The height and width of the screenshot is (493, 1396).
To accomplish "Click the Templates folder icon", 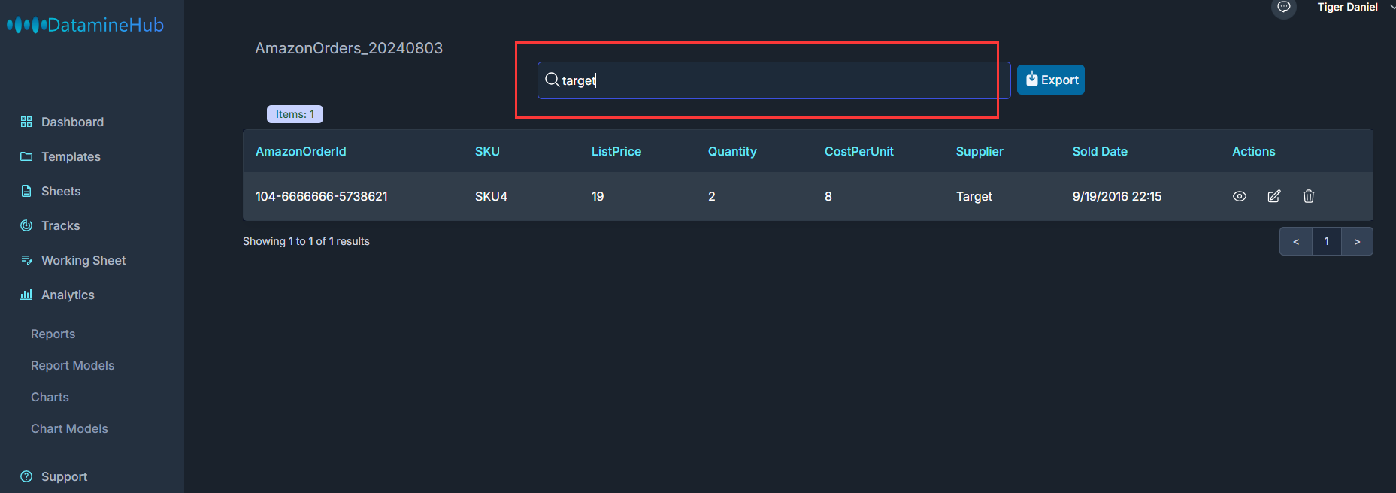I will click(26, 156).
